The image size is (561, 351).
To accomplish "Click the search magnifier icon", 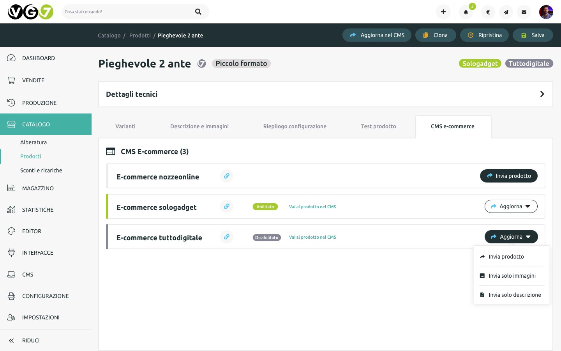I will click(x=198, y=12).
